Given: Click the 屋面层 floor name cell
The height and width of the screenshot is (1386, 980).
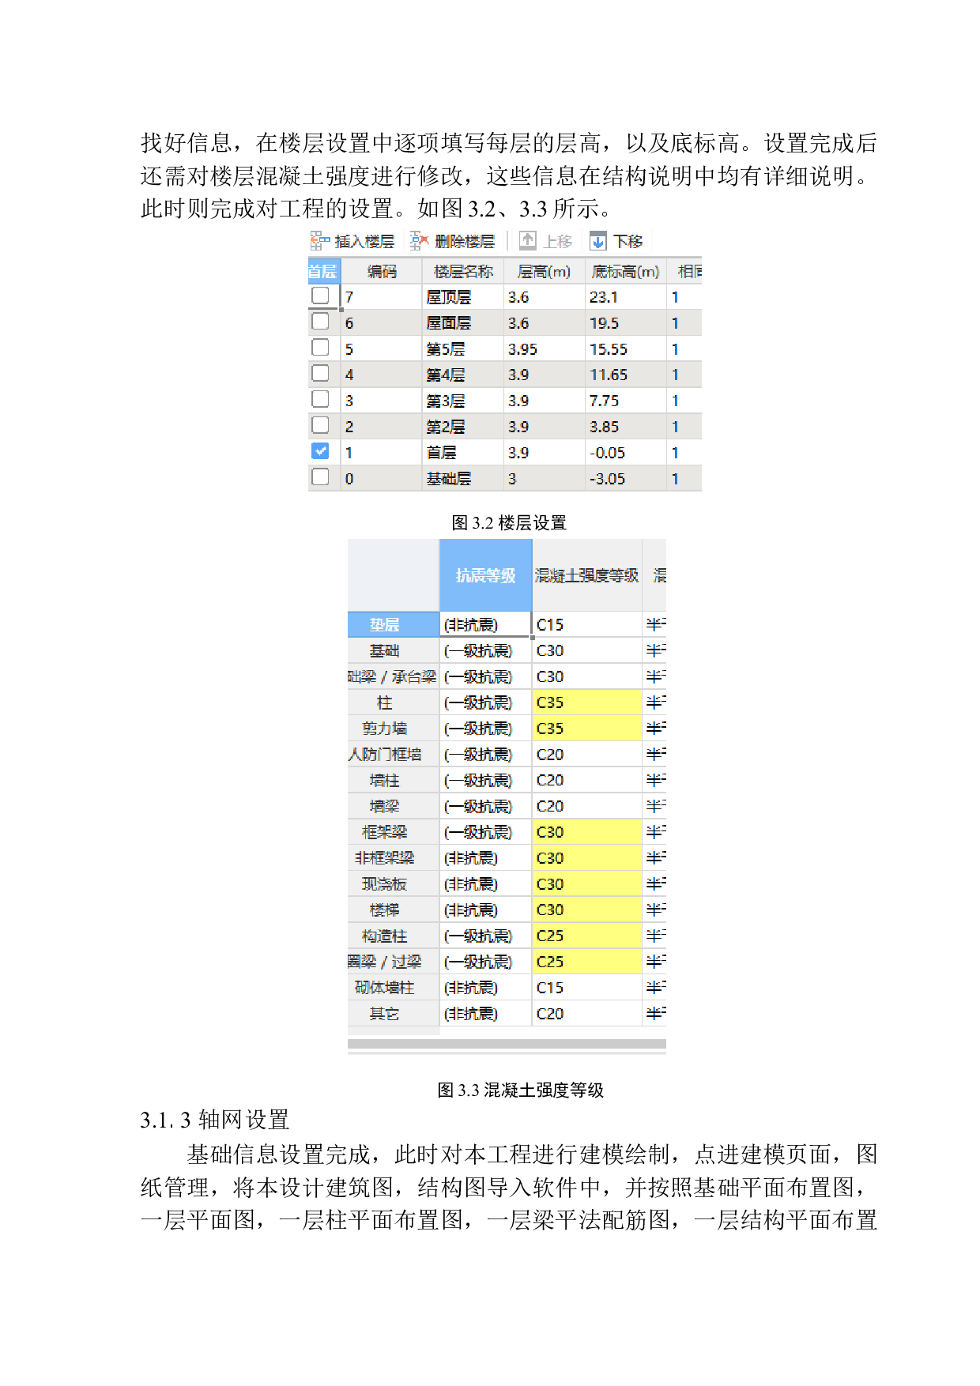Looking at the screenshot, I should point(463,322).
